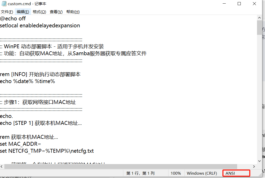Click the Notepad icon in title bar
The height and width of the screenshot is (178, 265).
coord(4,4)
